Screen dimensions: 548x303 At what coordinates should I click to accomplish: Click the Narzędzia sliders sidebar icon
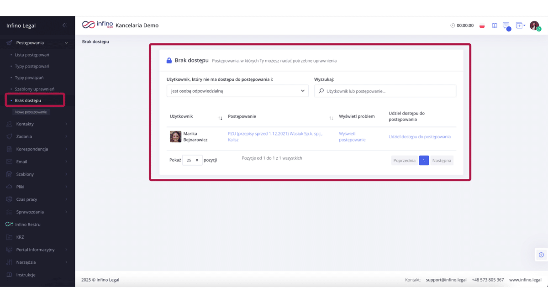click(9, 262)
